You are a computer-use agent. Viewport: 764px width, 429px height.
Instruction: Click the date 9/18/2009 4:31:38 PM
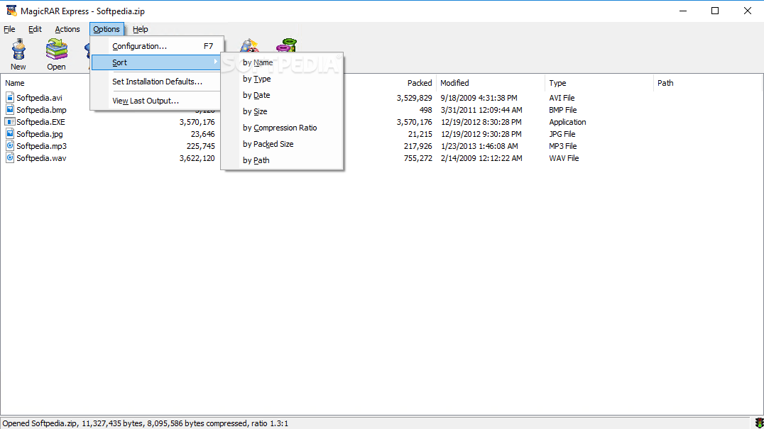[479, 98]
